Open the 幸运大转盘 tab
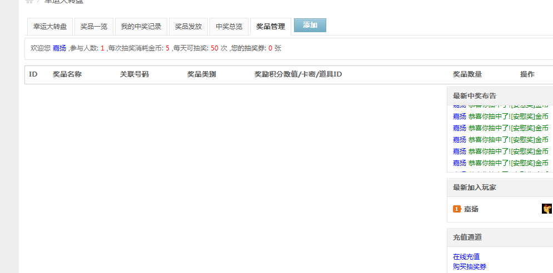This screenshot has height=273, width=553. click(50, 27)
